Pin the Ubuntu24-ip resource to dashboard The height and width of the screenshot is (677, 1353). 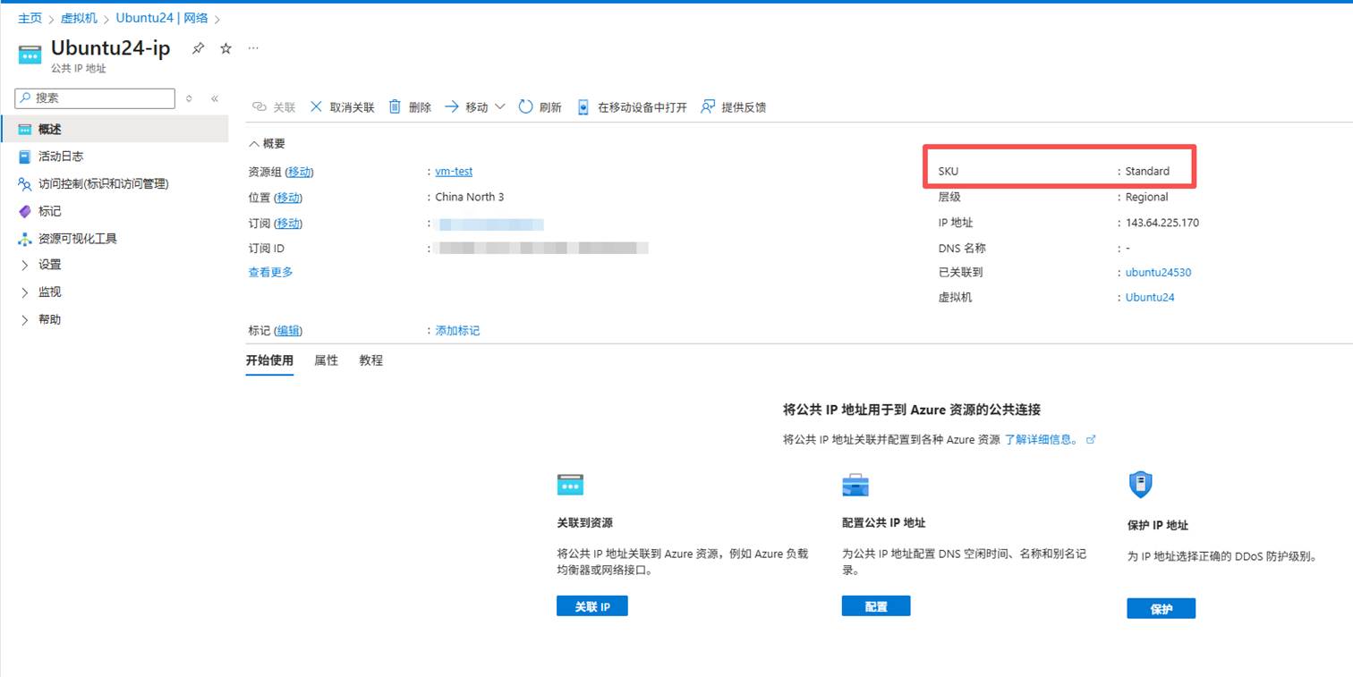(x=198, y=48)
